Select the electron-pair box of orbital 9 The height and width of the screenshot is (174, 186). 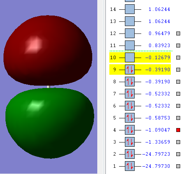(130, 70)
